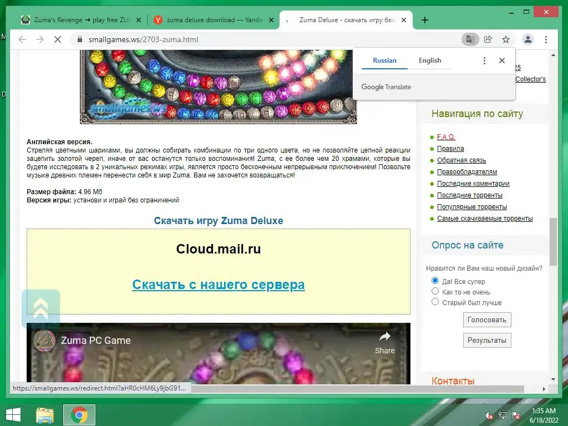Click the Cloud.mail.ru heading
Image resolution: width=568 pixels, height=426 pixels.
coord(219,249)
